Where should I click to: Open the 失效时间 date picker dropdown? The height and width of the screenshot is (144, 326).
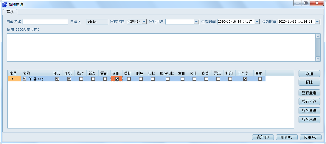[x=317, y=22]
